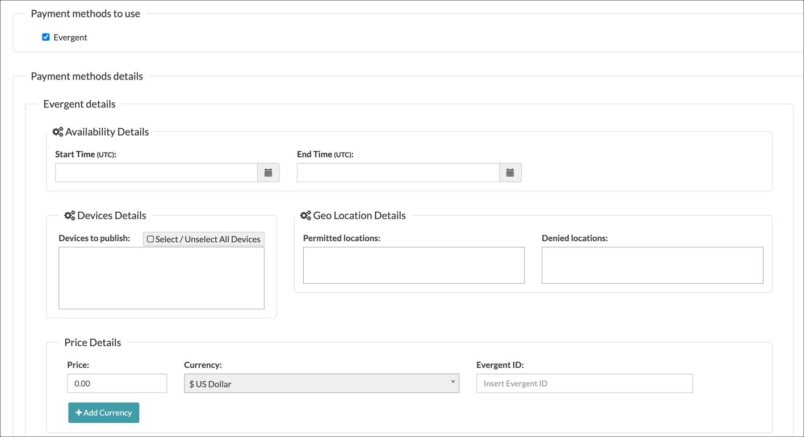Focus the Start Time (UTC) input field
Screen dimensions: 804x437
[x=156, y=173]
